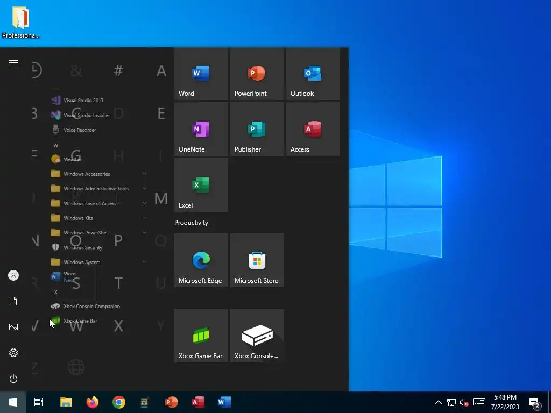Screen dimensions: 551x413
Task: Open the clock showing 5:48 PM
Action: (x=505, y=402)
